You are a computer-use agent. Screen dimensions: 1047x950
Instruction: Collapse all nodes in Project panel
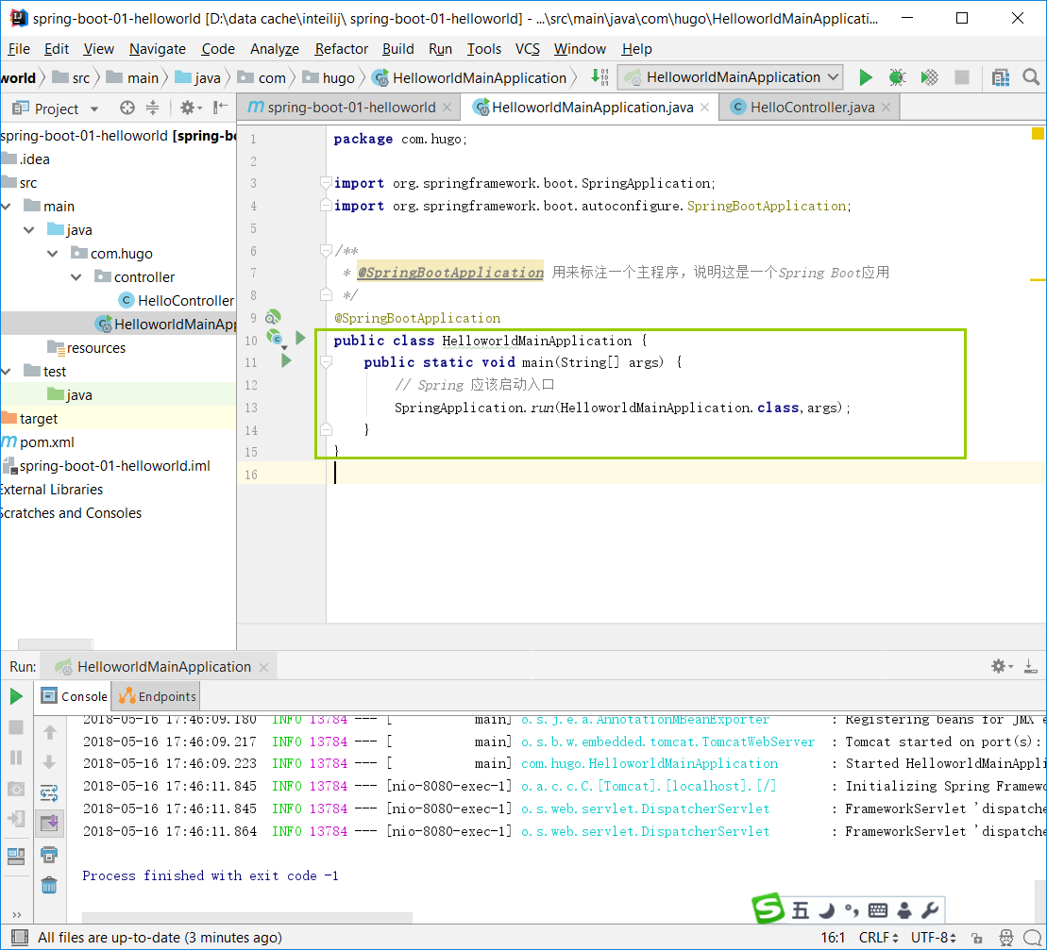(x=152, y=108)
